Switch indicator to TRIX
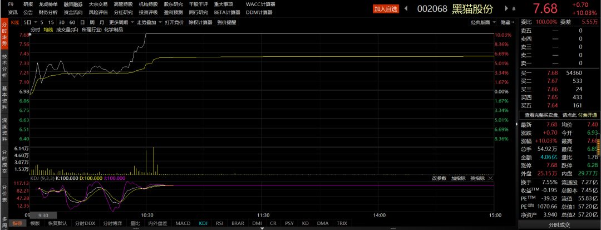Viewport: 601px width, 230px height. point(342,223)
